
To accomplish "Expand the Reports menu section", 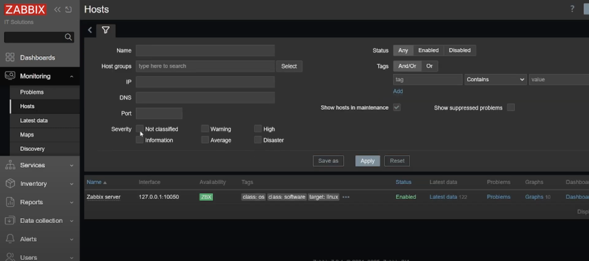I will 72,202.
